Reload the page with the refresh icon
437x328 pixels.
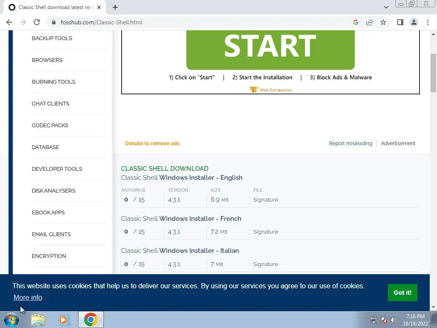point(37,22)
